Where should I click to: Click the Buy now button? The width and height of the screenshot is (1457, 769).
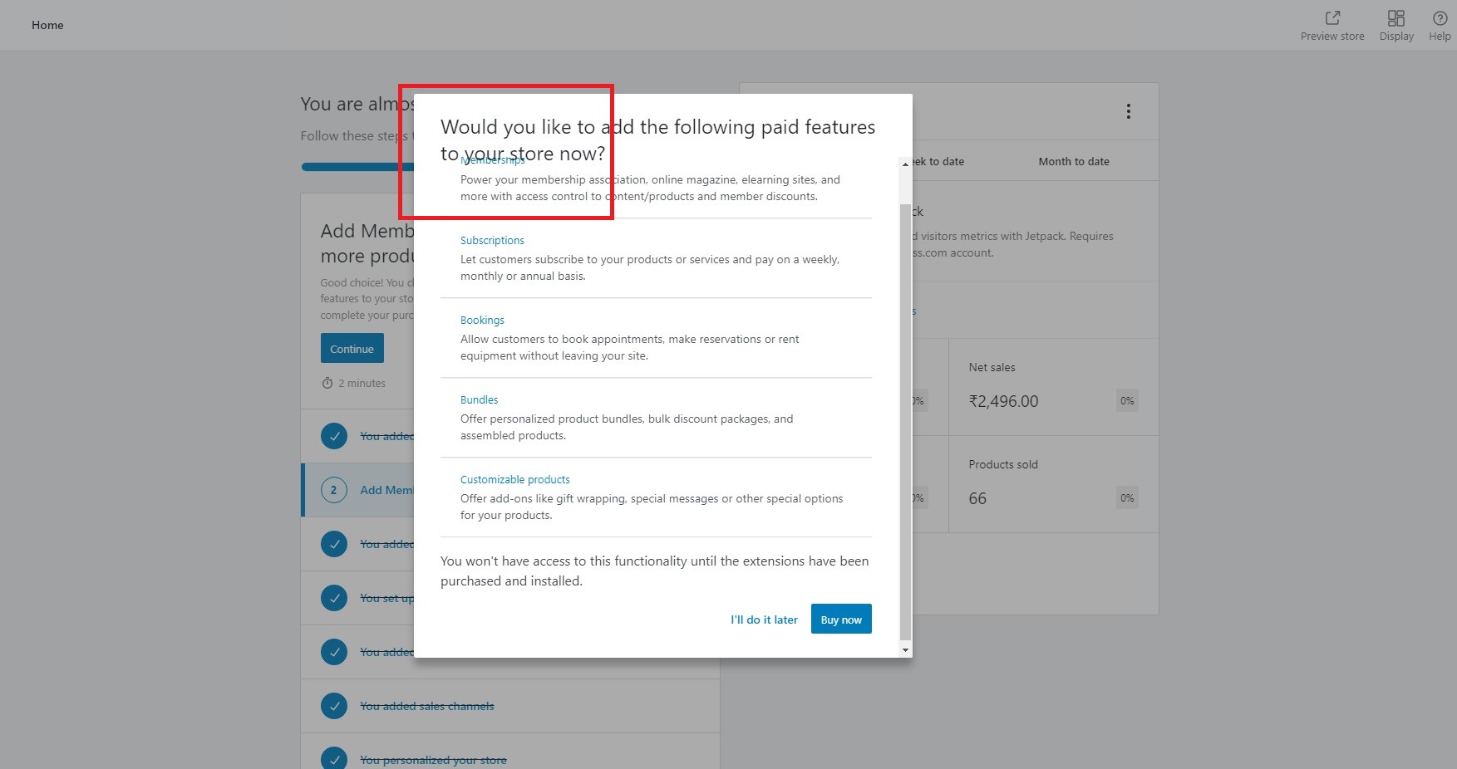[x=841, y=619]
